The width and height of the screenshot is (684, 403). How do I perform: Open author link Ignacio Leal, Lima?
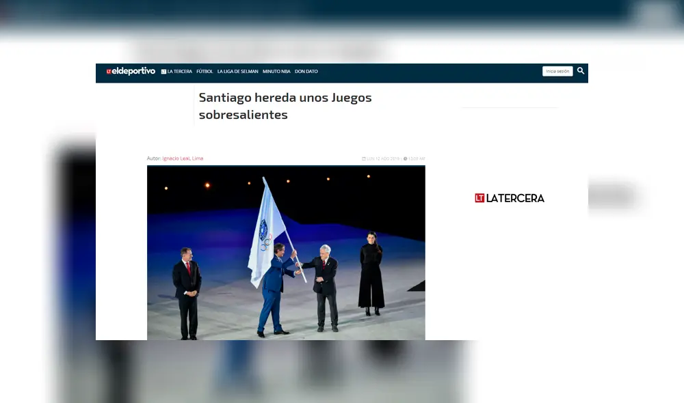183,158
